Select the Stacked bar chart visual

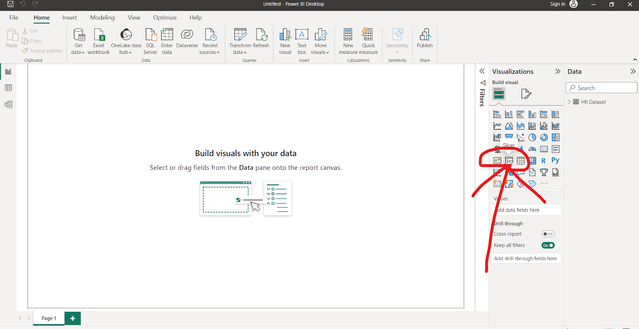(497, 114)
